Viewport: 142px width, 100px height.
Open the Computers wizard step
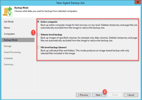pyautogui.click(x=9, y=34)
